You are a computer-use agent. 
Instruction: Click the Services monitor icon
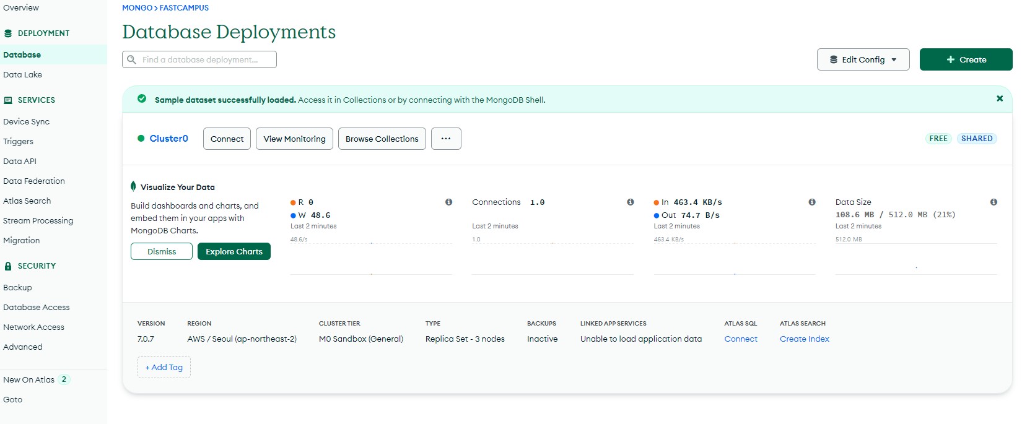pyautogui.click(x=8, y=100)
